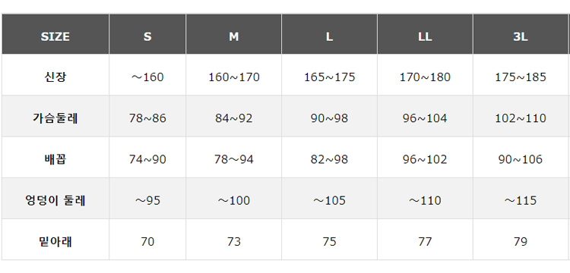Click the 가슴둘레 row label
This screenshot has height=273, width=570.
(x=55, y=116)
